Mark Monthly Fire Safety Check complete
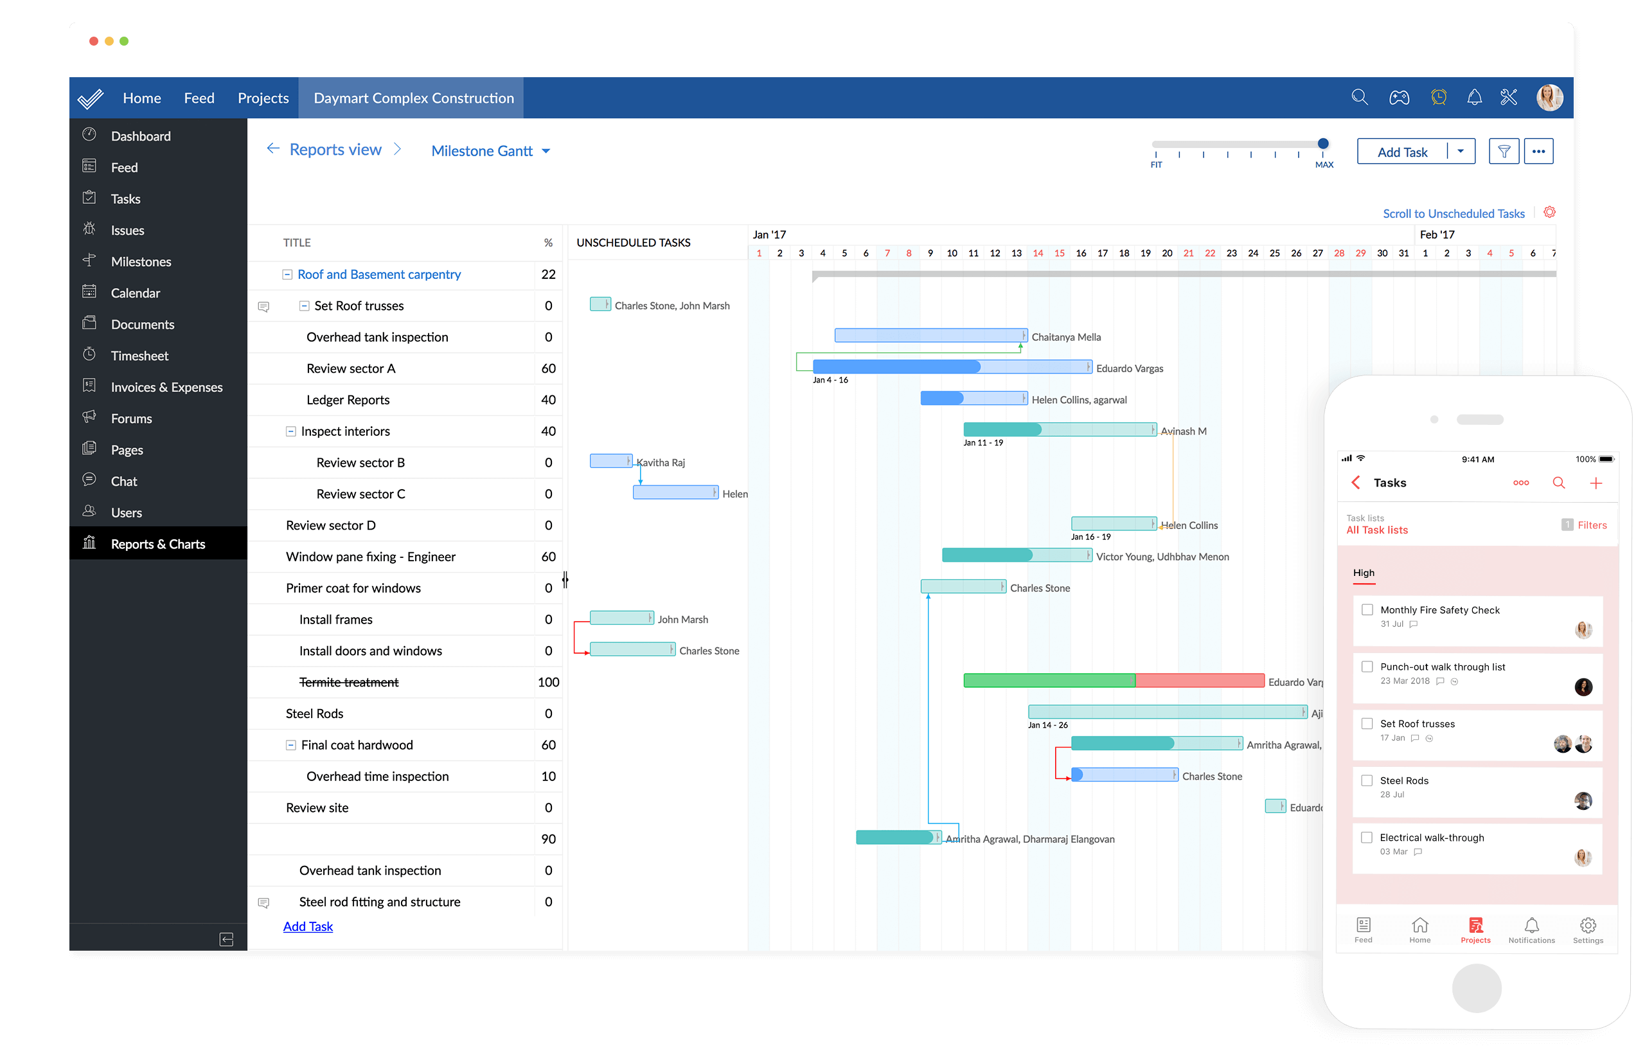1645x1051 pixels. pyautogui.click(x=1366, y=609)
